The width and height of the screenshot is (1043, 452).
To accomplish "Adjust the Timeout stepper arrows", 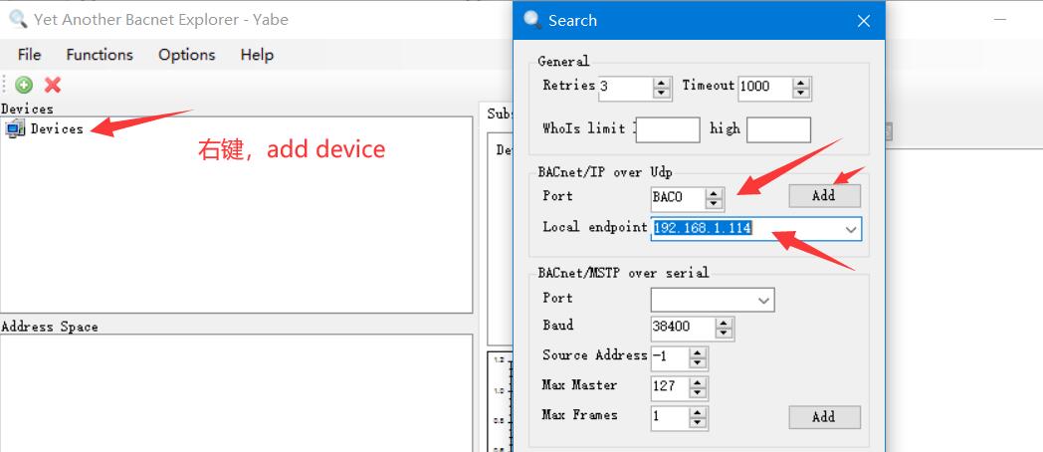I will (x=801, y=88).
